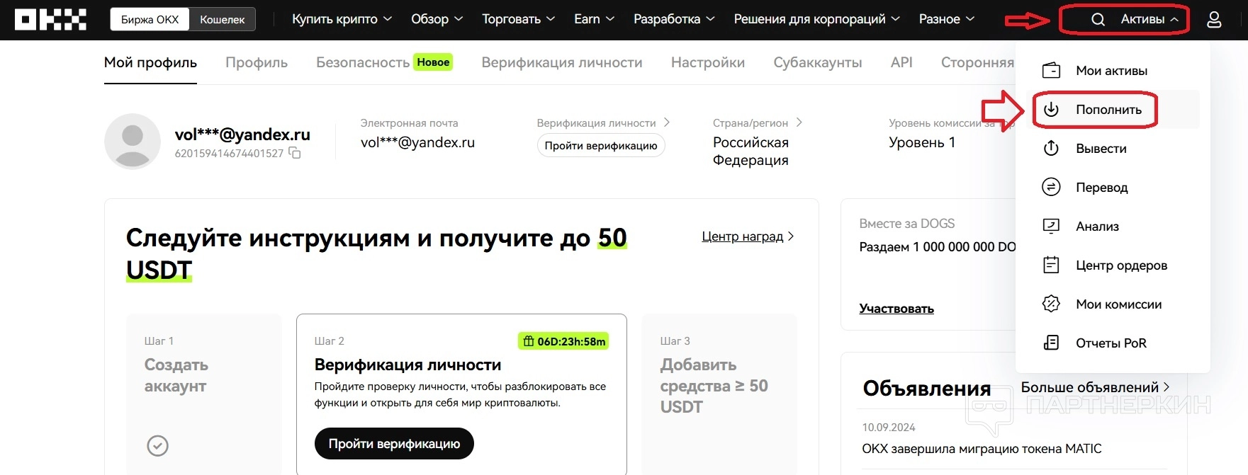Open the user account profile icon

[x=1214, y=20]
